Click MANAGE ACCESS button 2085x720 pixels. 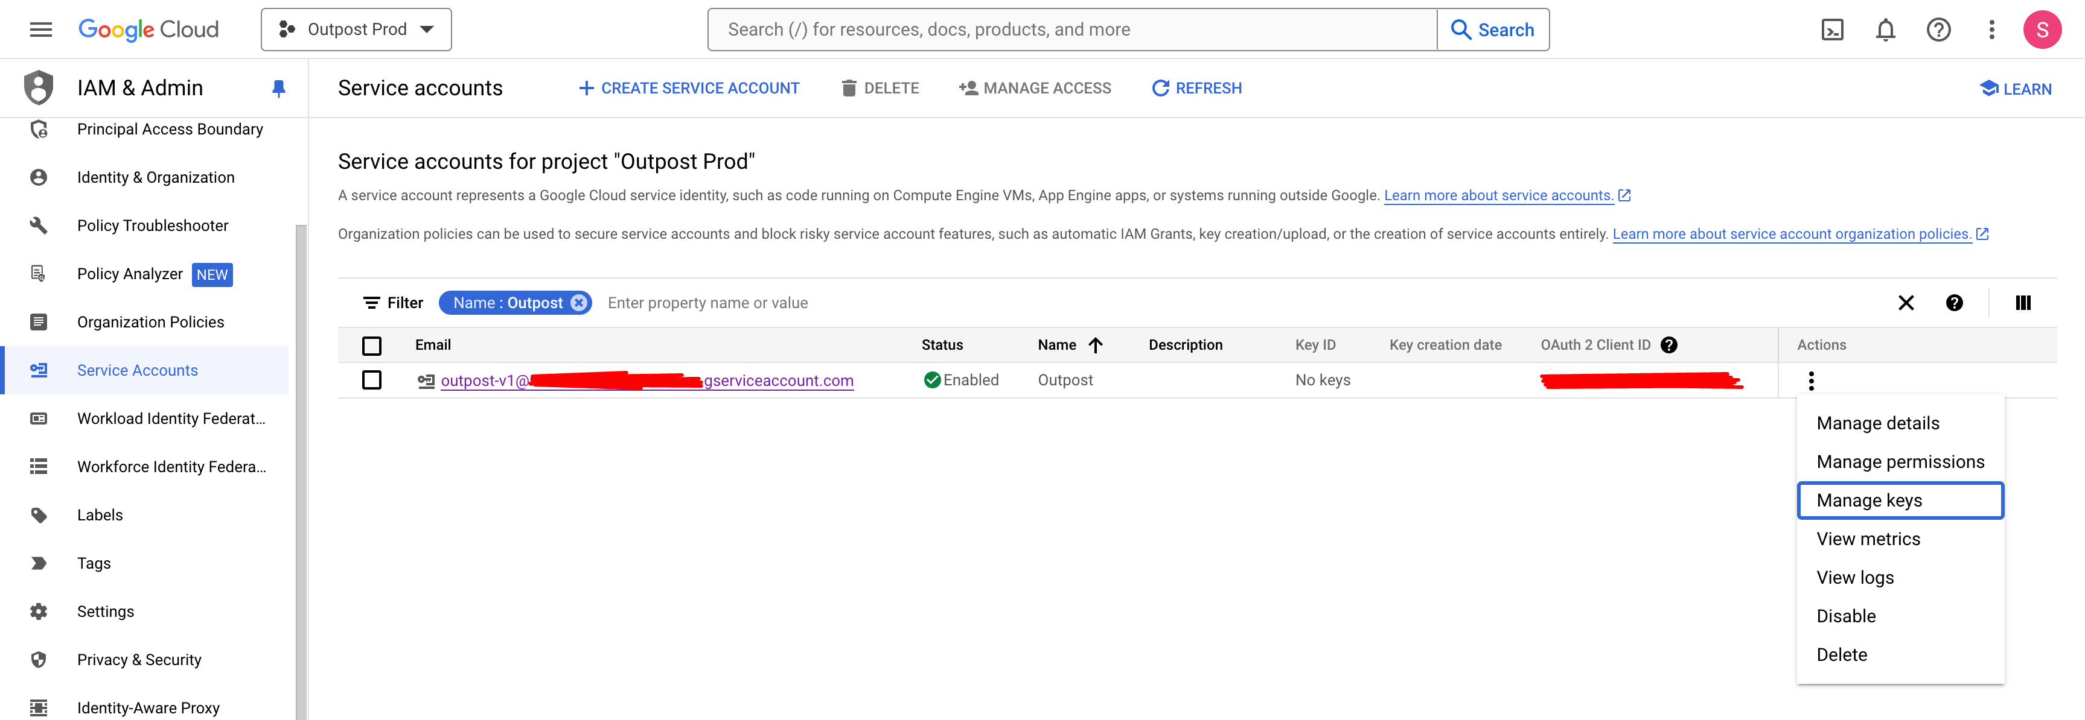1035,88
